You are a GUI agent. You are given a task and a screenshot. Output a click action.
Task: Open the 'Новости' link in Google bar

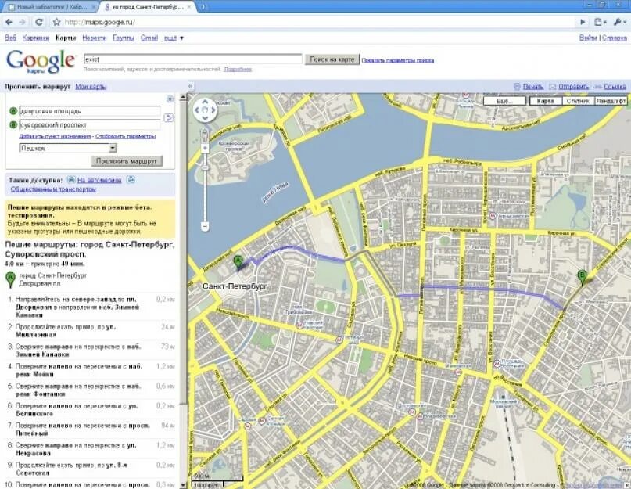[94, 38]
